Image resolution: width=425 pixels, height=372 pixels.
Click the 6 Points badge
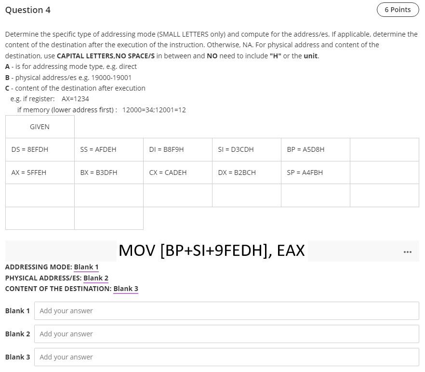tap(398, 10)
